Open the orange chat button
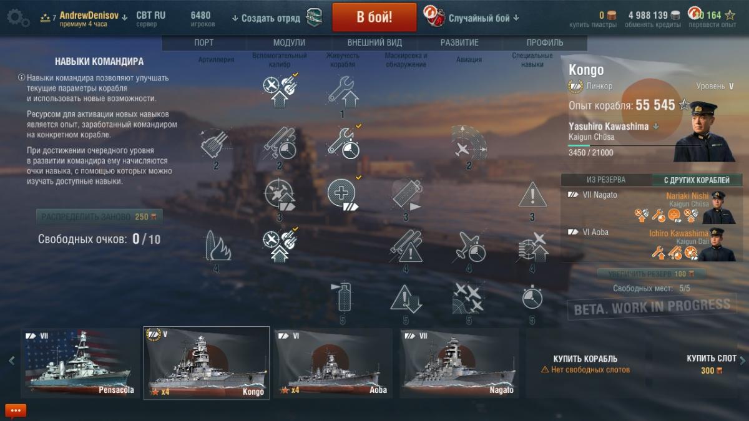Viewport: 749px width, 421px height. coord(15,410)
